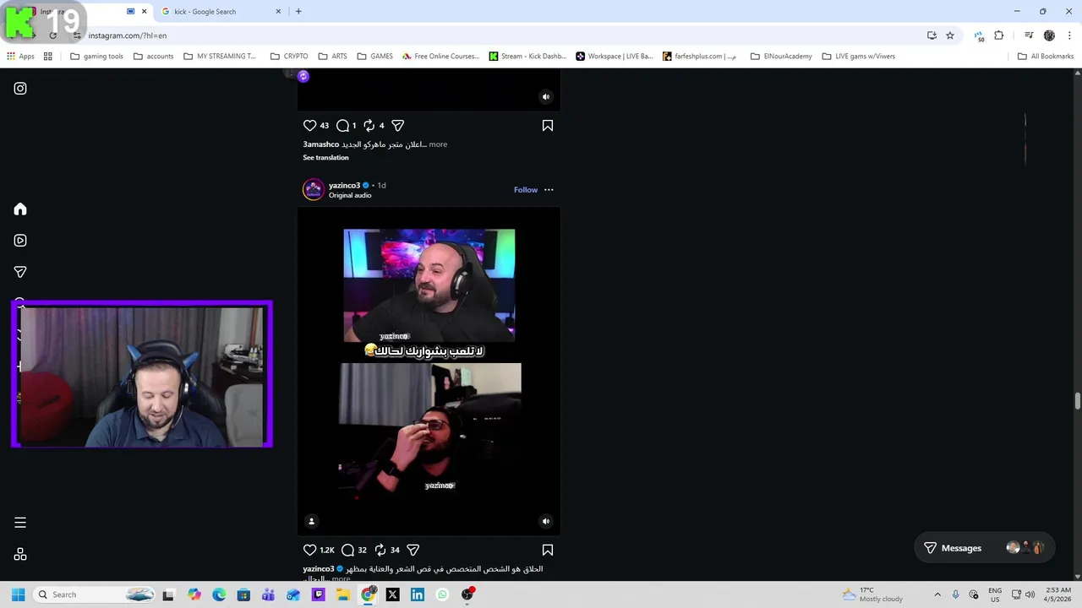Viewport: 1082px width, 608px height.
Task: Open Workspace | LIVE Ba... bookmark
Action: (x=615, y=57)
